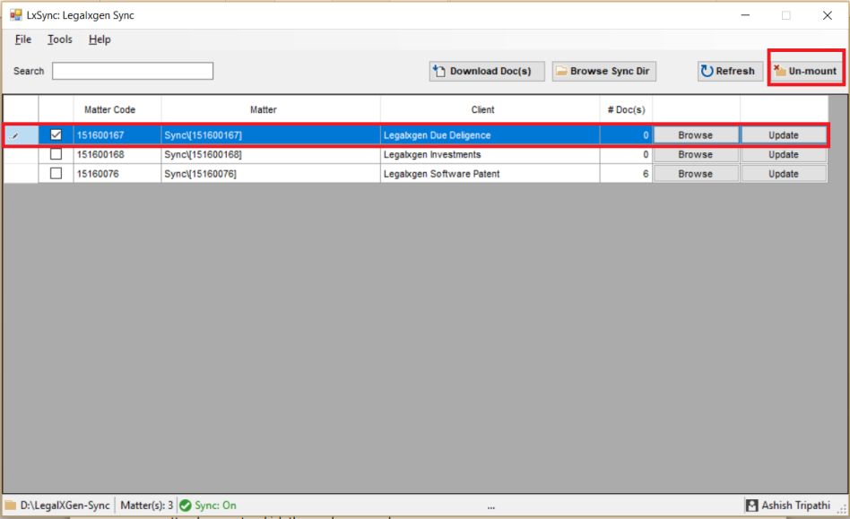The height and width of the screenshot is (519, 850).
Task: Click the green Sync: On status icon
Action: (x=186, y=506)
